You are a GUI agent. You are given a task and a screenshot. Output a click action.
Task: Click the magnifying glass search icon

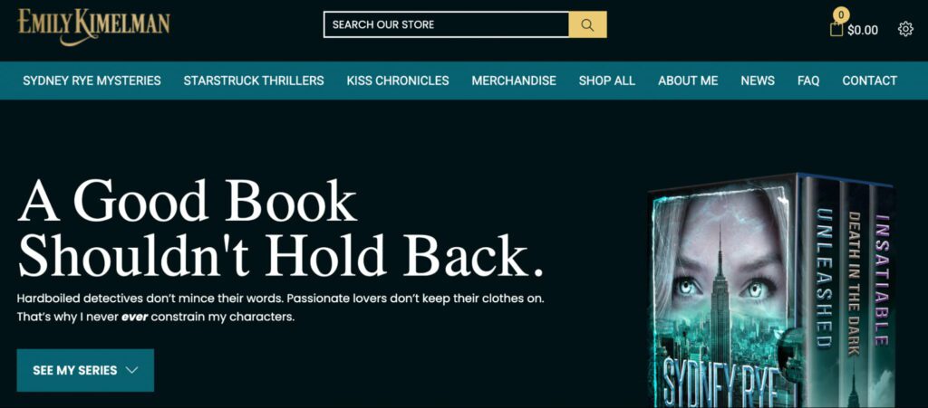click(587, 24)
